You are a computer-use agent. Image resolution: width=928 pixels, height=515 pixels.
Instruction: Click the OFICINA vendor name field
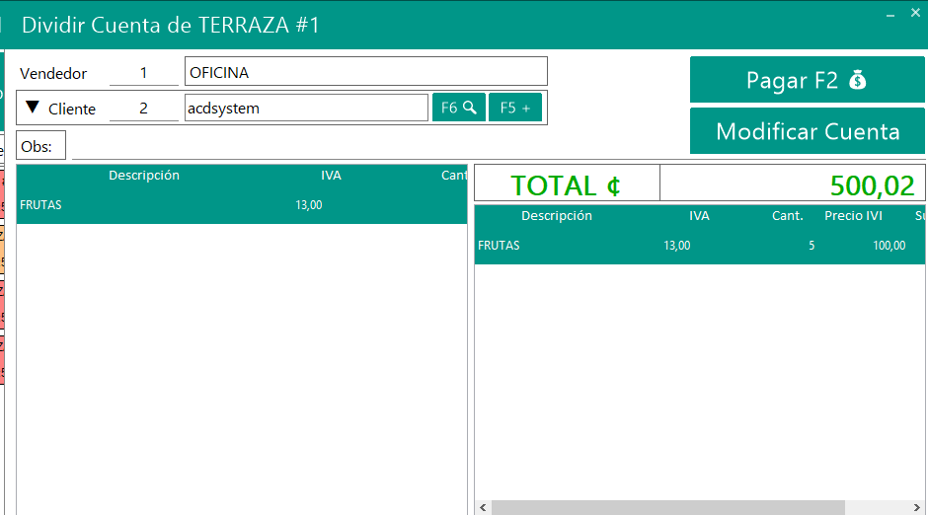pos(365,72)
